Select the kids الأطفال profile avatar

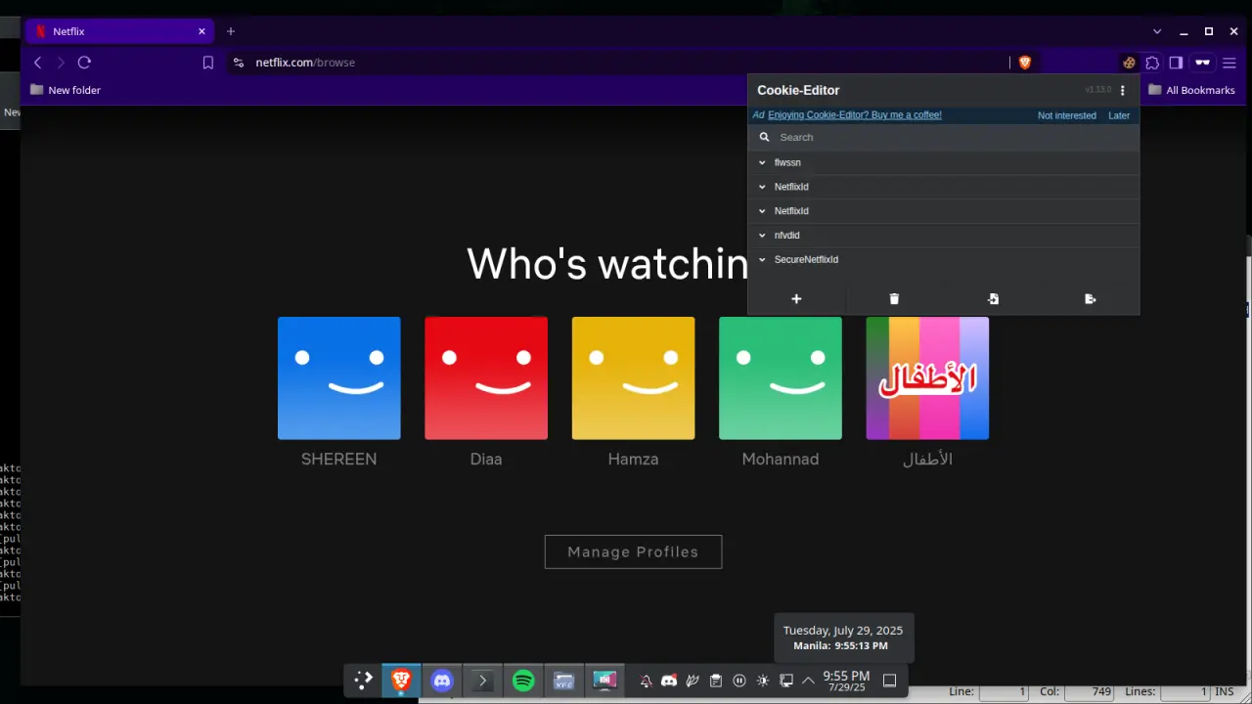pos(927,377)
